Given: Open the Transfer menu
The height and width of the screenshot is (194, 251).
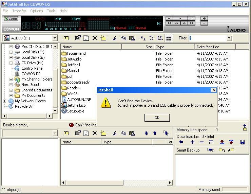Looking at the screenshot, I should coord(19,11).
